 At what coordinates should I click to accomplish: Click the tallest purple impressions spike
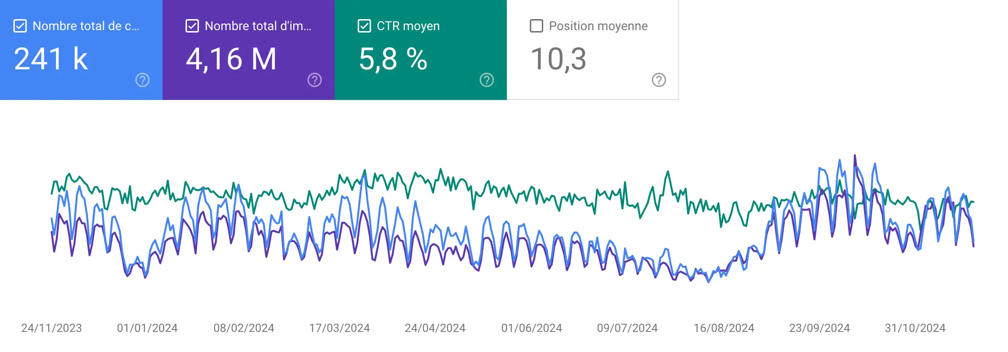click(855, 157)
